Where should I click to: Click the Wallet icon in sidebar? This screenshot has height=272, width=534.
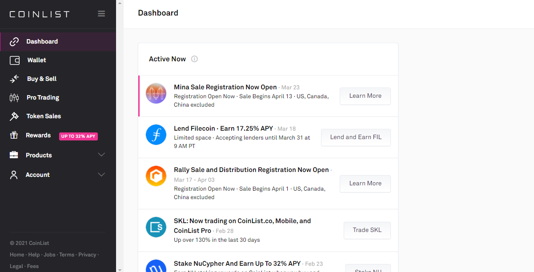[x=14, y=60]
